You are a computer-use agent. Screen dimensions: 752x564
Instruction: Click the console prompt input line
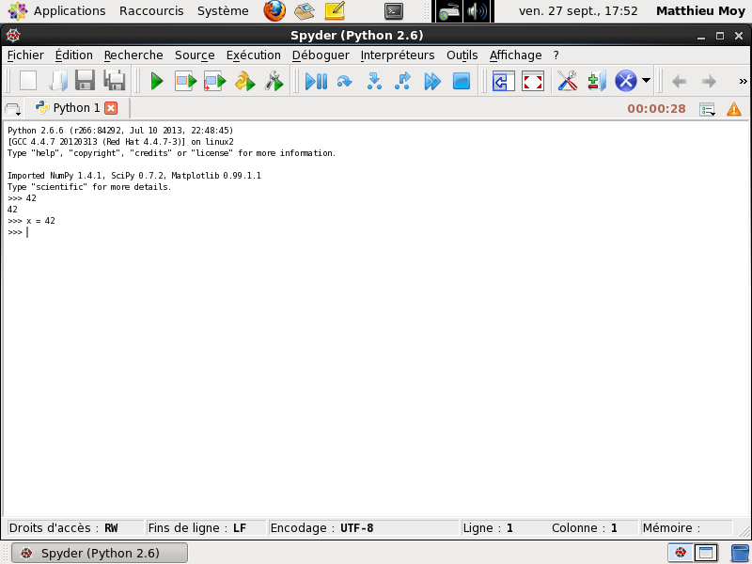374,232
